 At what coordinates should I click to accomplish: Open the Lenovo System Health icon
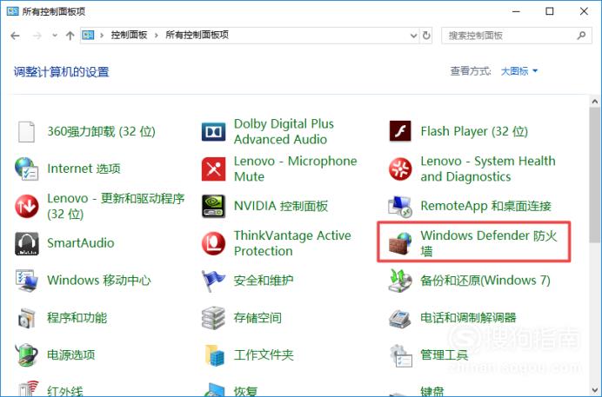tap(400, 169)
